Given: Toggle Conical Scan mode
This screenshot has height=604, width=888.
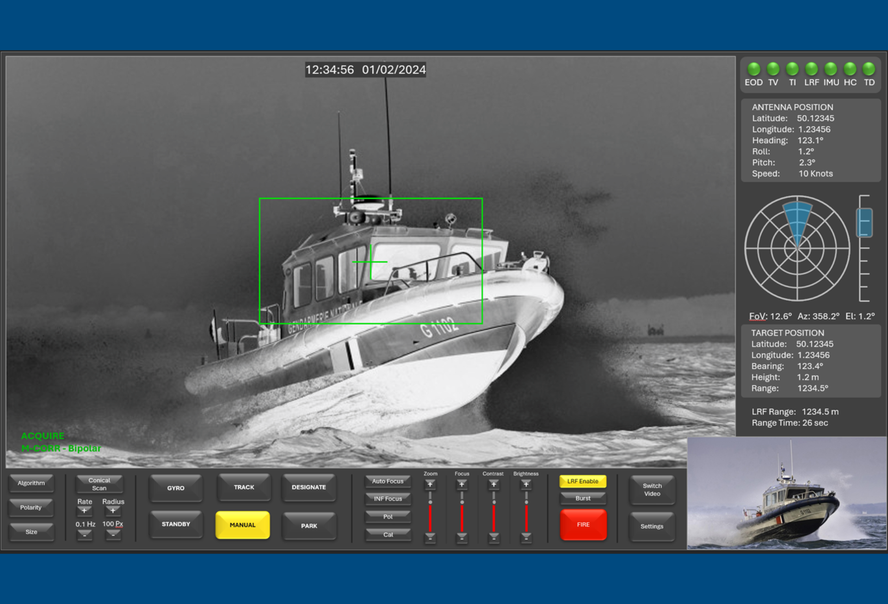Looking at the screenshot, I should pyautogui.click(x=99, y=484).
